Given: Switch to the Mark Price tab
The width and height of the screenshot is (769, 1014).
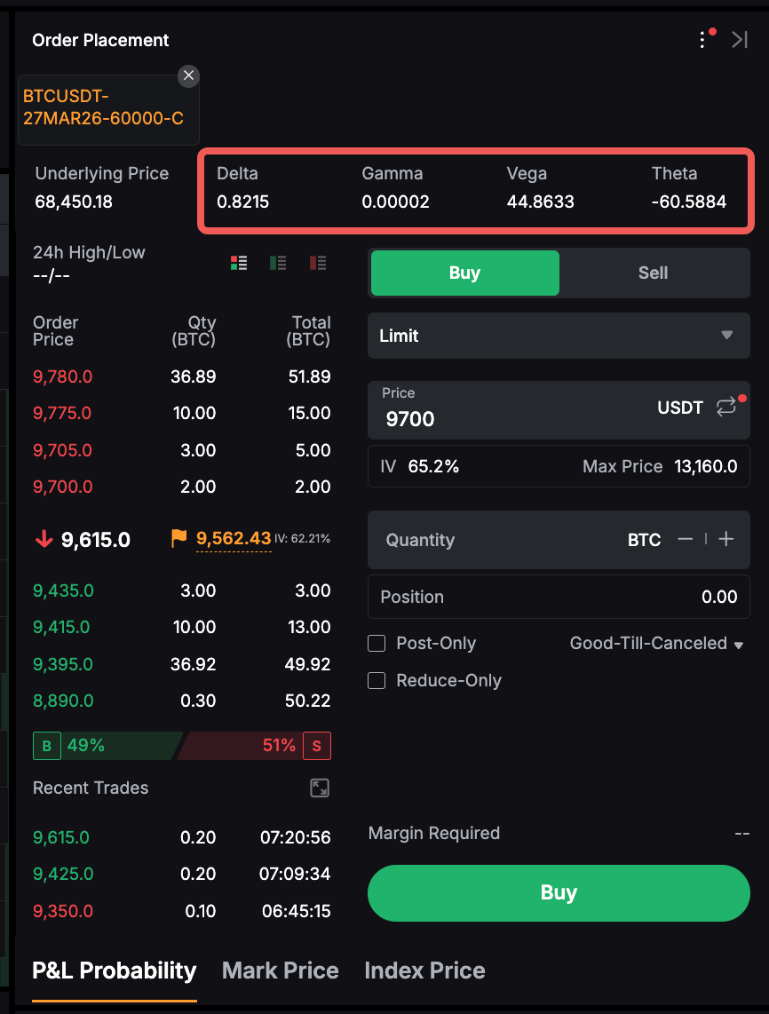Looking at the screenshot, I should 280,970.
